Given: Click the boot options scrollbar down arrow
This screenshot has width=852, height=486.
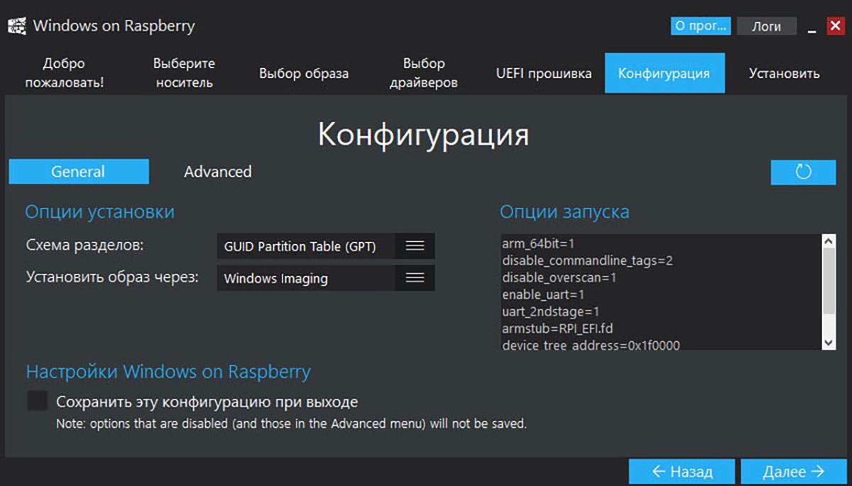Looking at the screenshot, I should [x=829, y=343].
